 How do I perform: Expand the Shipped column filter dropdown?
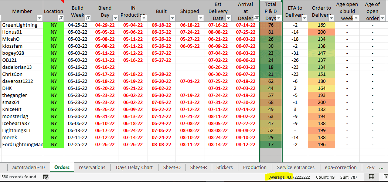(x=201, y=18)
